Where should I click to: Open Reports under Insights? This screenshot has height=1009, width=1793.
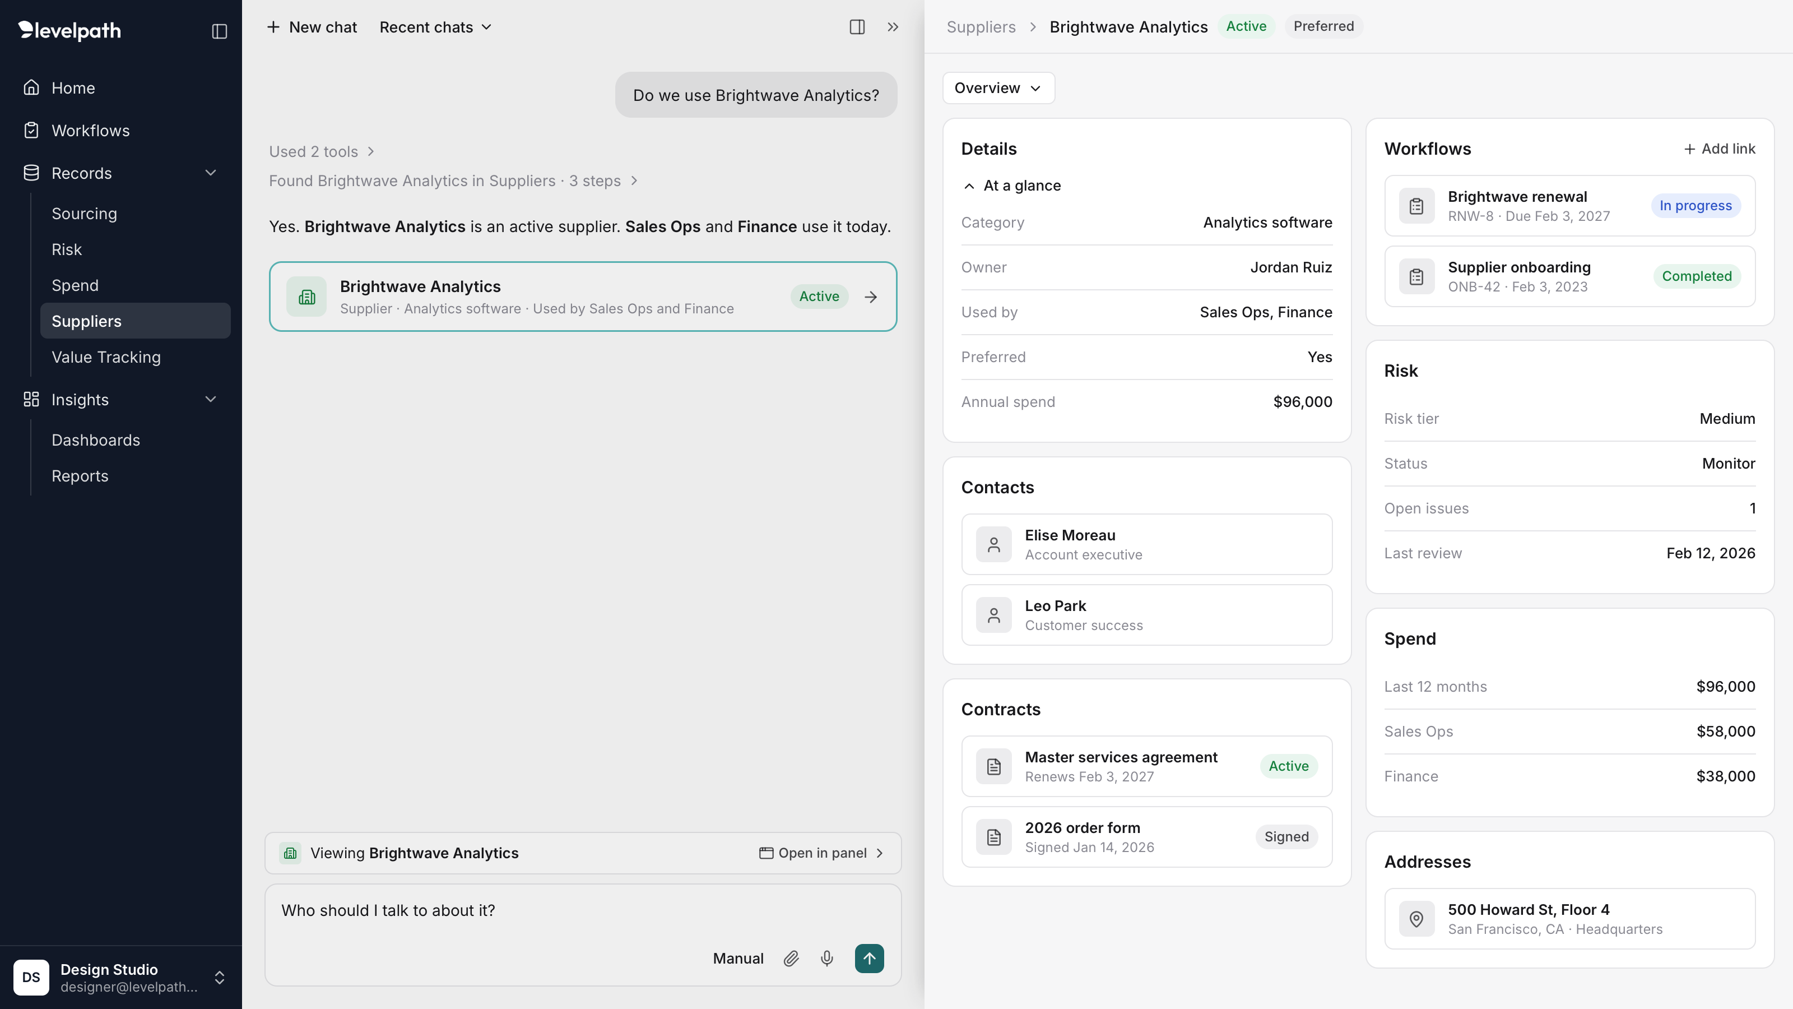(x=135, y=475)
